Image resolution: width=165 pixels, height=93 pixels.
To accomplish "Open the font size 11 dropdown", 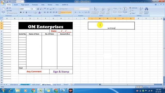I will point(36,9).
